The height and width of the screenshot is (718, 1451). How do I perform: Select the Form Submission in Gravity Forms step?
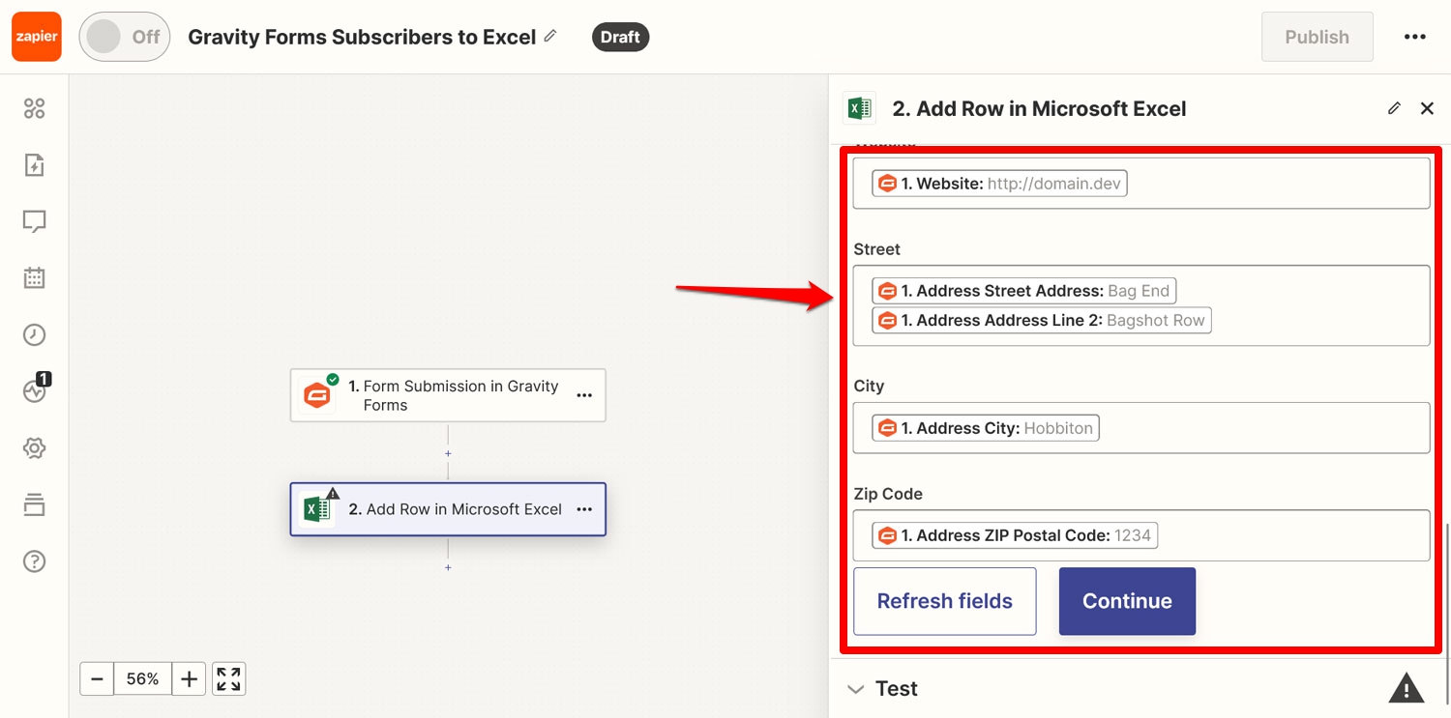click(448, 395)
